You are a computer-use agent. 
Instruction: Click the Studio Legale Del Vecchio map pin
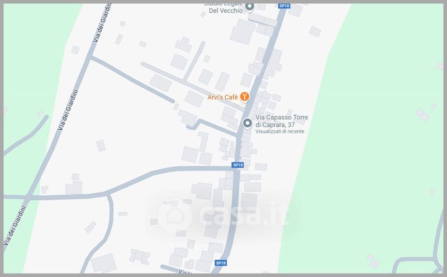pyautogui.click(x=250, y=7)
